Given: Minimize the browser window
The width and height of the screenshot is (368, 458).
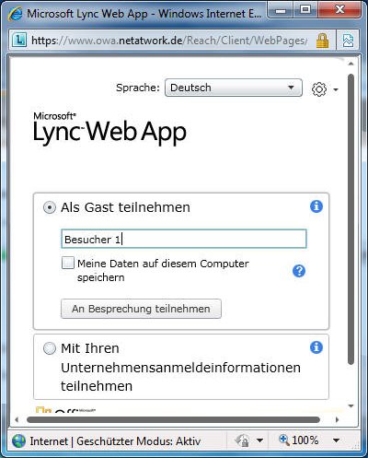Looking at the screenshot, I should coord(281,10).
